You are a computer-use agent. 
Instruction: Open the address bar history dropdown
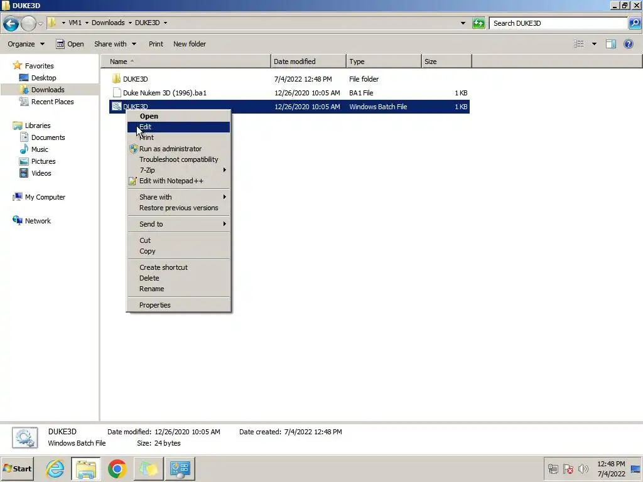(463, 23)
